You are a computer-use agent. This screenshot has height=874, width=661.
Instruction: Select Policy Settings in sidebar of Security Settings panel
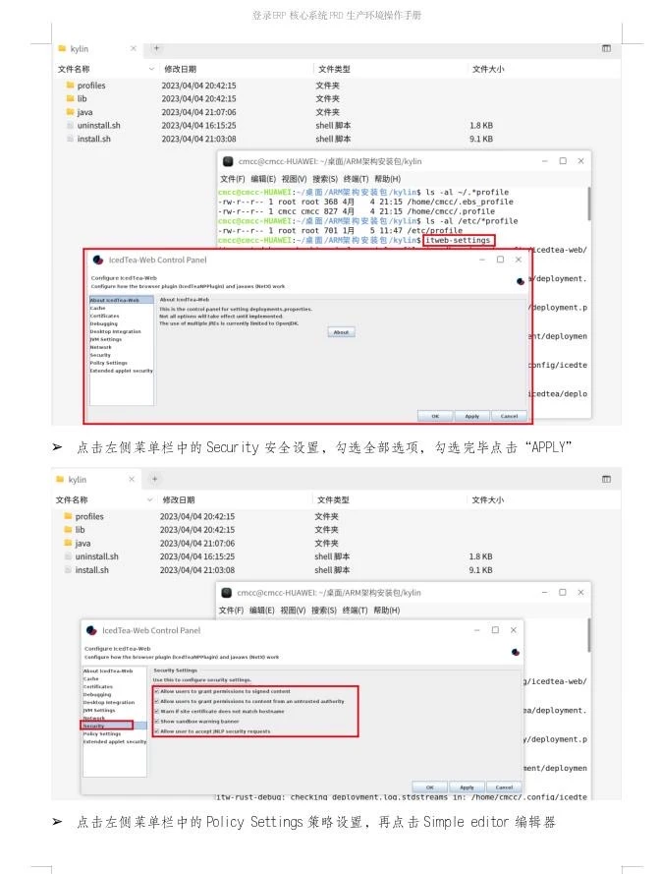[x=102, y=734]
